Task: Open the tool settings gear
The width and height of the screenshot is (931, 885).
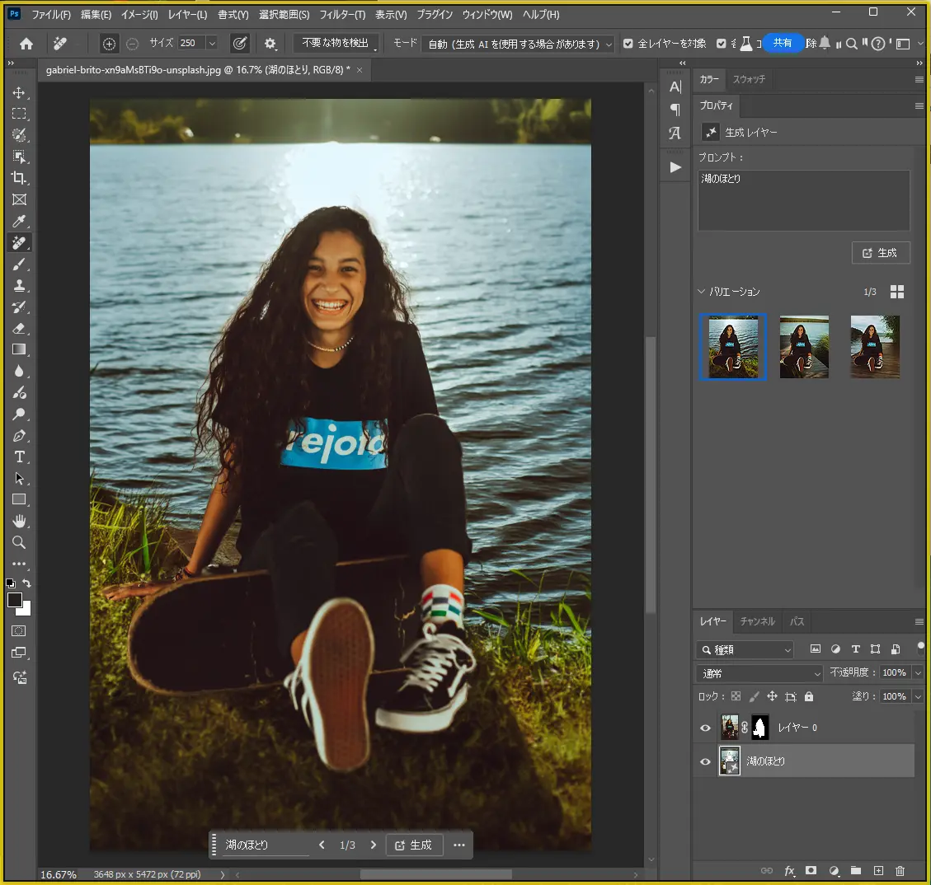Action: coord(270,44)
